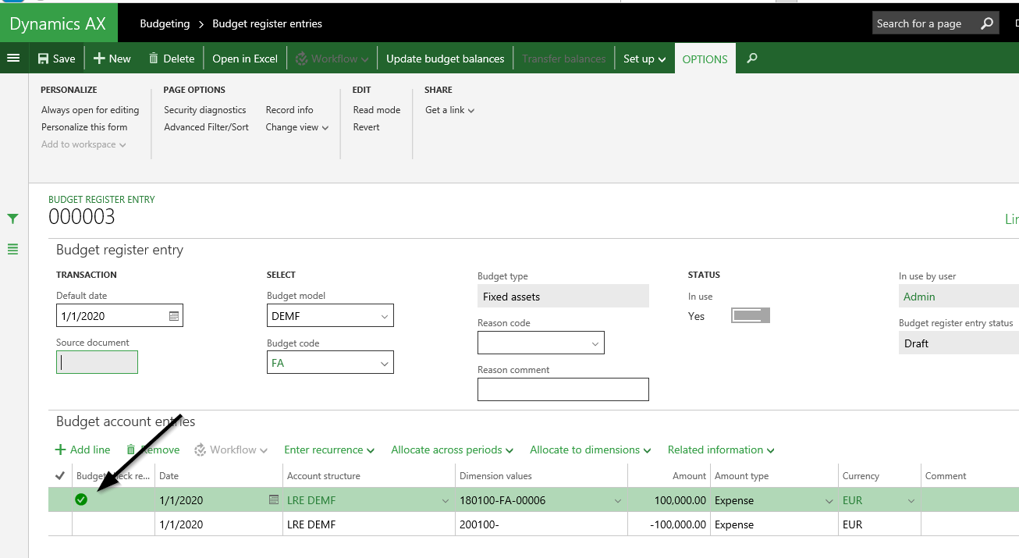Click the select-all checkmark column header
Image resolution: width=1019 pixels, height=558 pixels.
point(60,475)
